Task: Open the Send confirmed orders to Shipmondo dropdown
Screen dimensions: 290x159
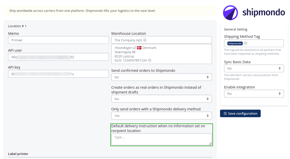Action: point(161,77)
